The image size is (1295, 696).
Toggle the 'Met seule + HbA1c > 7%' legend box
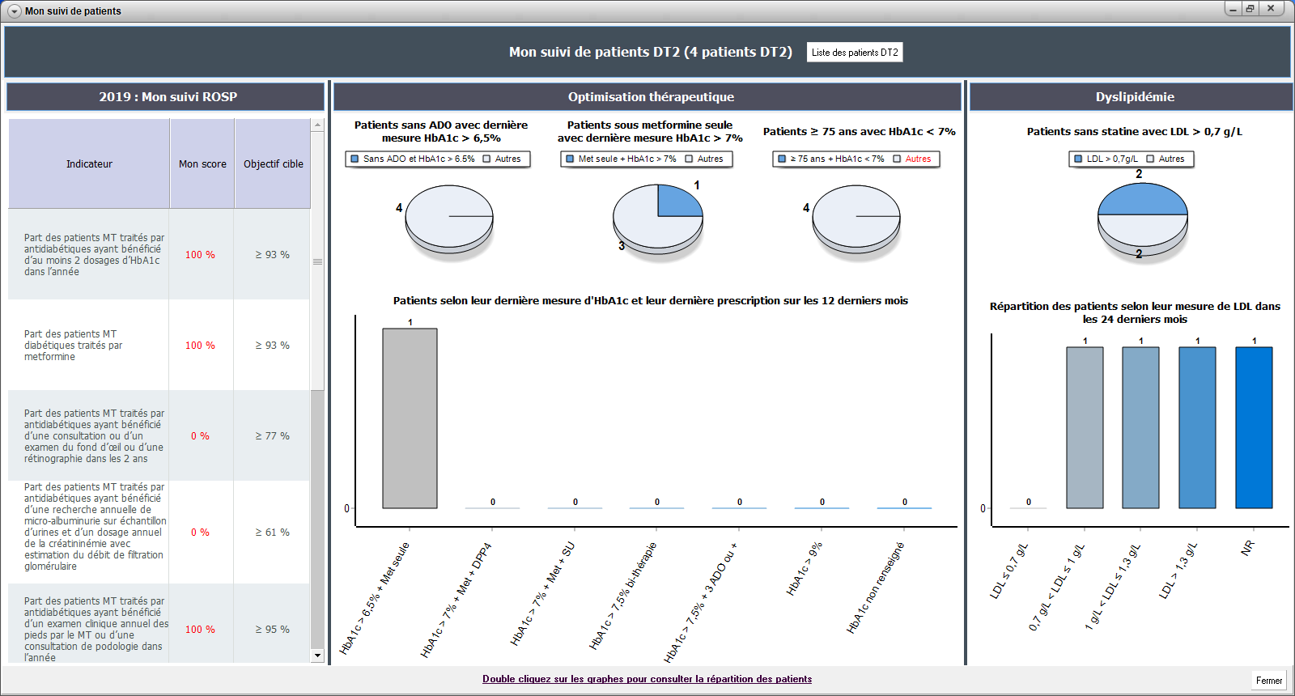tap(570, 159)
